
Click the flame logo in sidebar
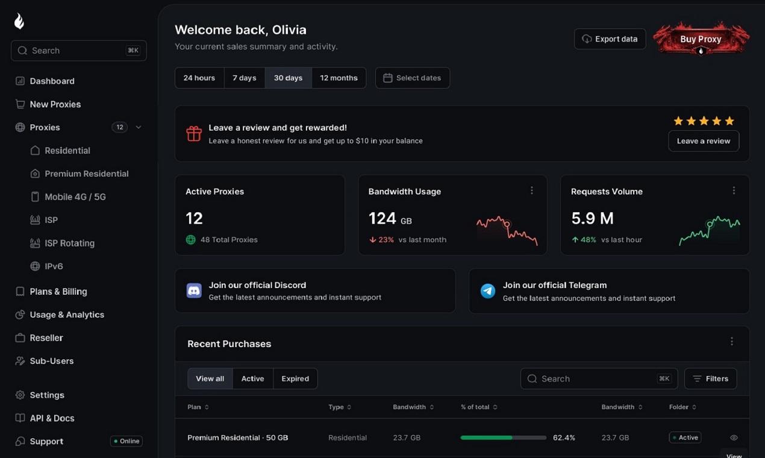click(19, 22)
